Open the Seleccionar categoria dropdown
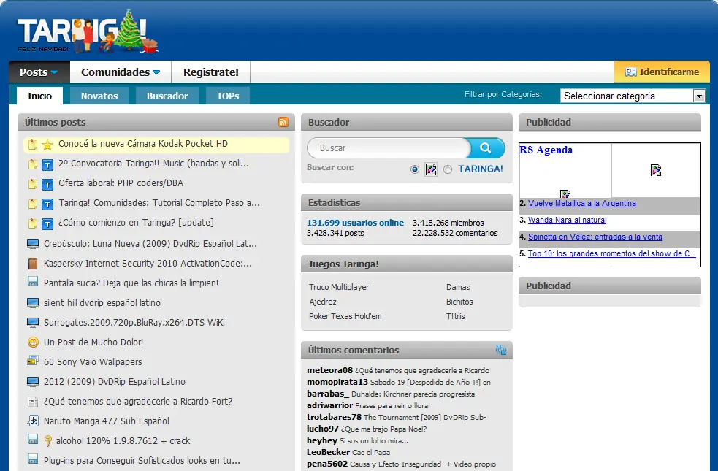718x471 pixels. (633, 96)
